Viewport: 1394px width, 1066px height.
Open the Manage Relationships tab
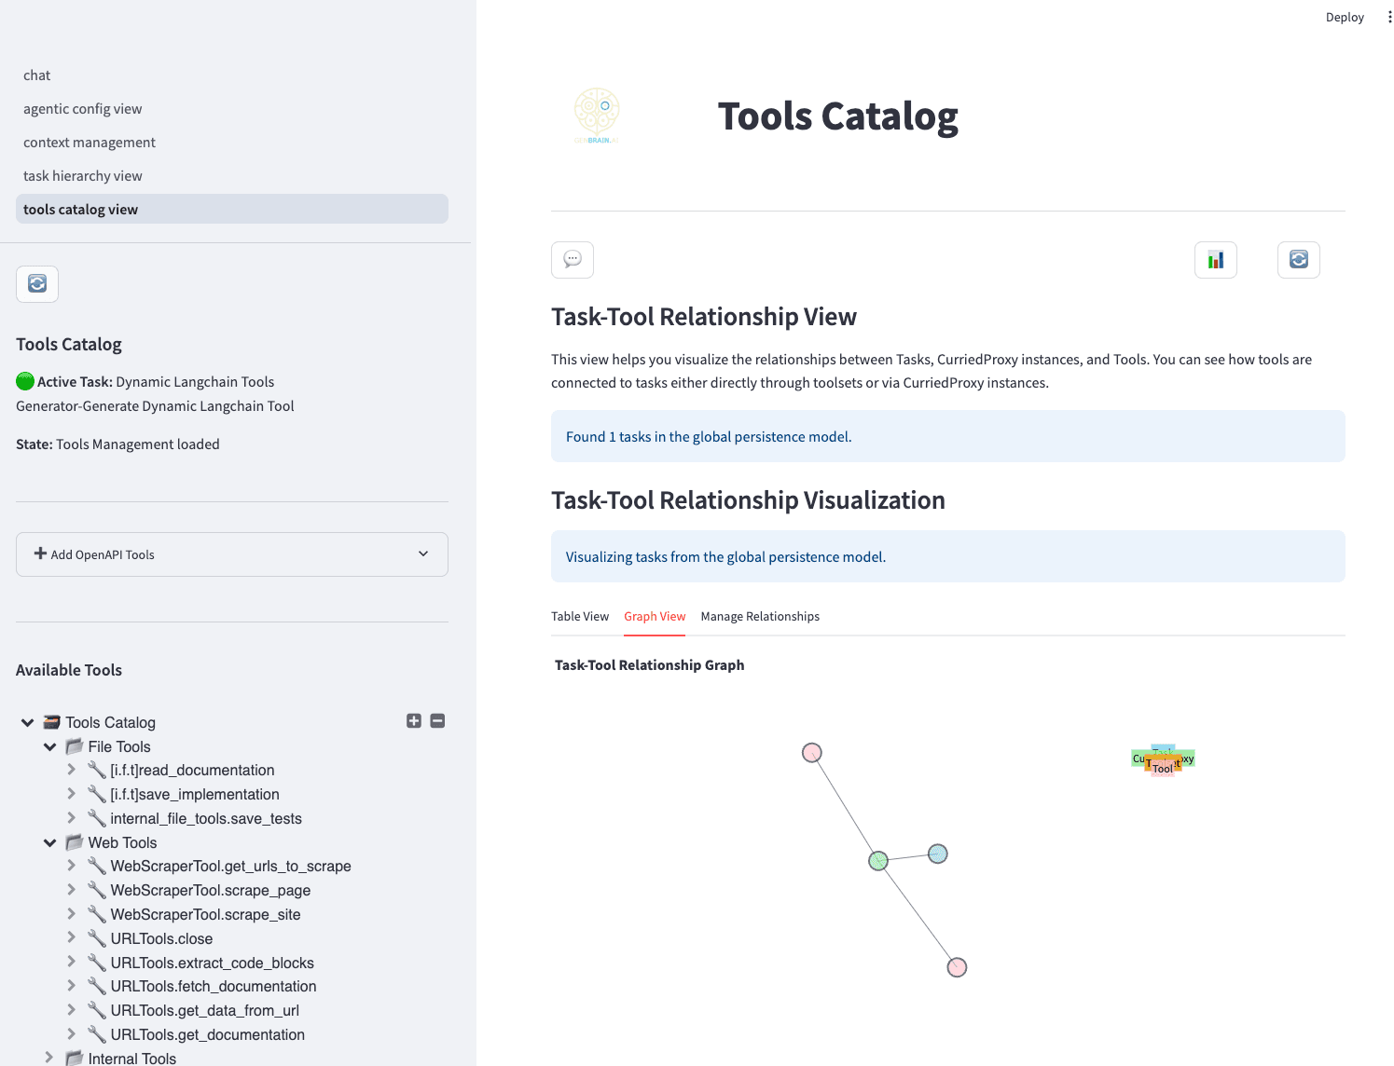point(760,617)
